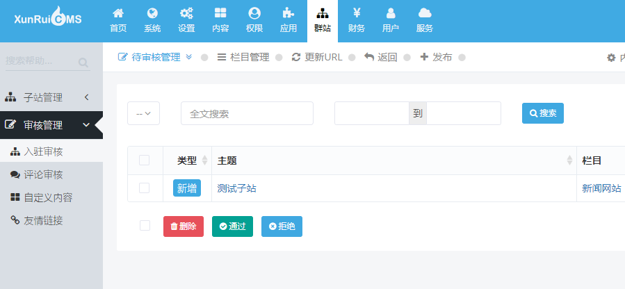Open the 友情链接 sidebar item
The width and height of the screenshot is (625, 289).
(x=51, y=220)
